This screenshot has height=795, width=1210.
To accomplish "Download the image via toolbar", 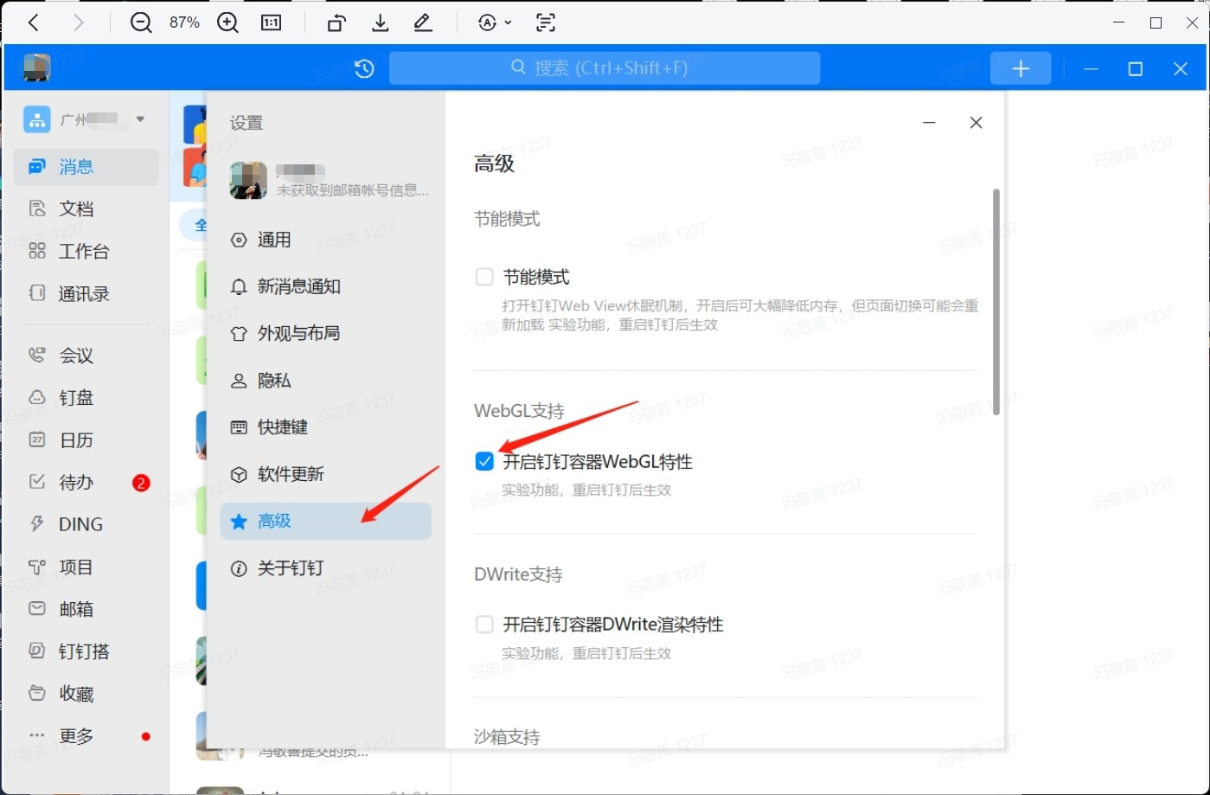I will (x=380, y=23).
